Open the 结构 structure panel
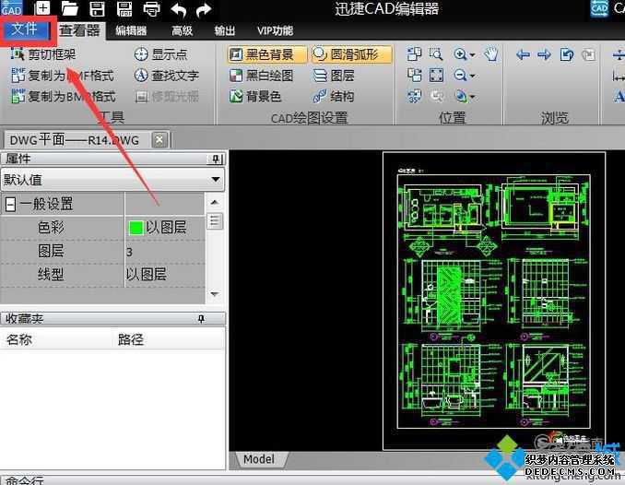The height and width of the screenshot is (485, 625). [x=333, y=96]
